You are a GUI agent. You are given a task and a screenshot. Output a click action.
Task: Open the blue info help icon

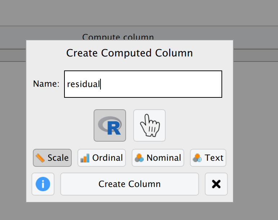(43, 184)
